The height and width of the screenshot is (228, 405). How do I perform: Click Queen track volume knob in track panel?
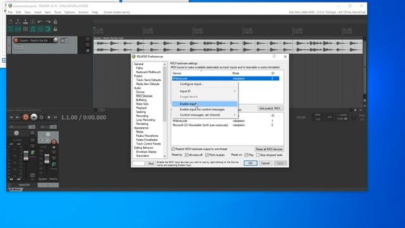point(56,40)
